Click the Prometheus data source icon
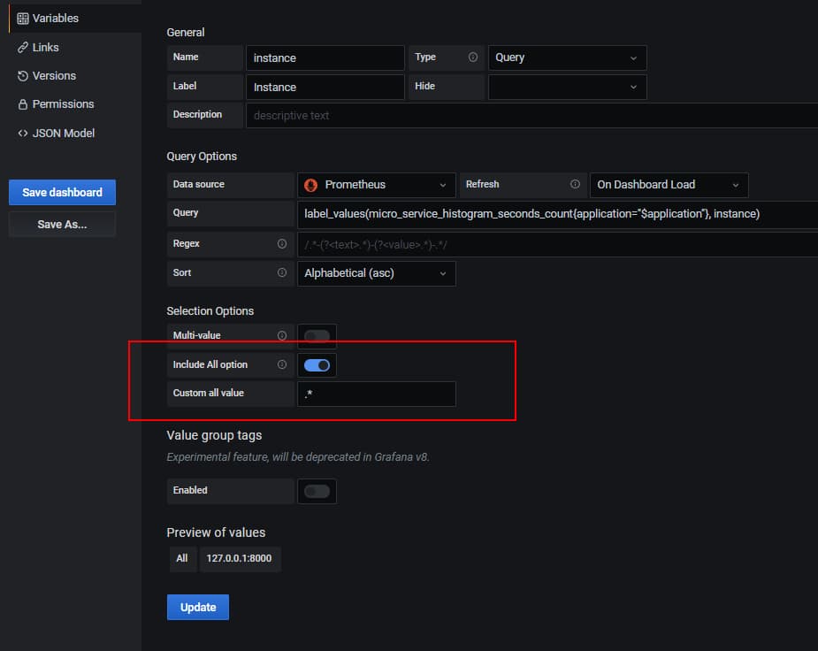 click(311, 185)
